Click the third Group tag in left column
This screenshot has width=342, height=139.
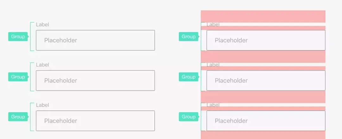18,117
